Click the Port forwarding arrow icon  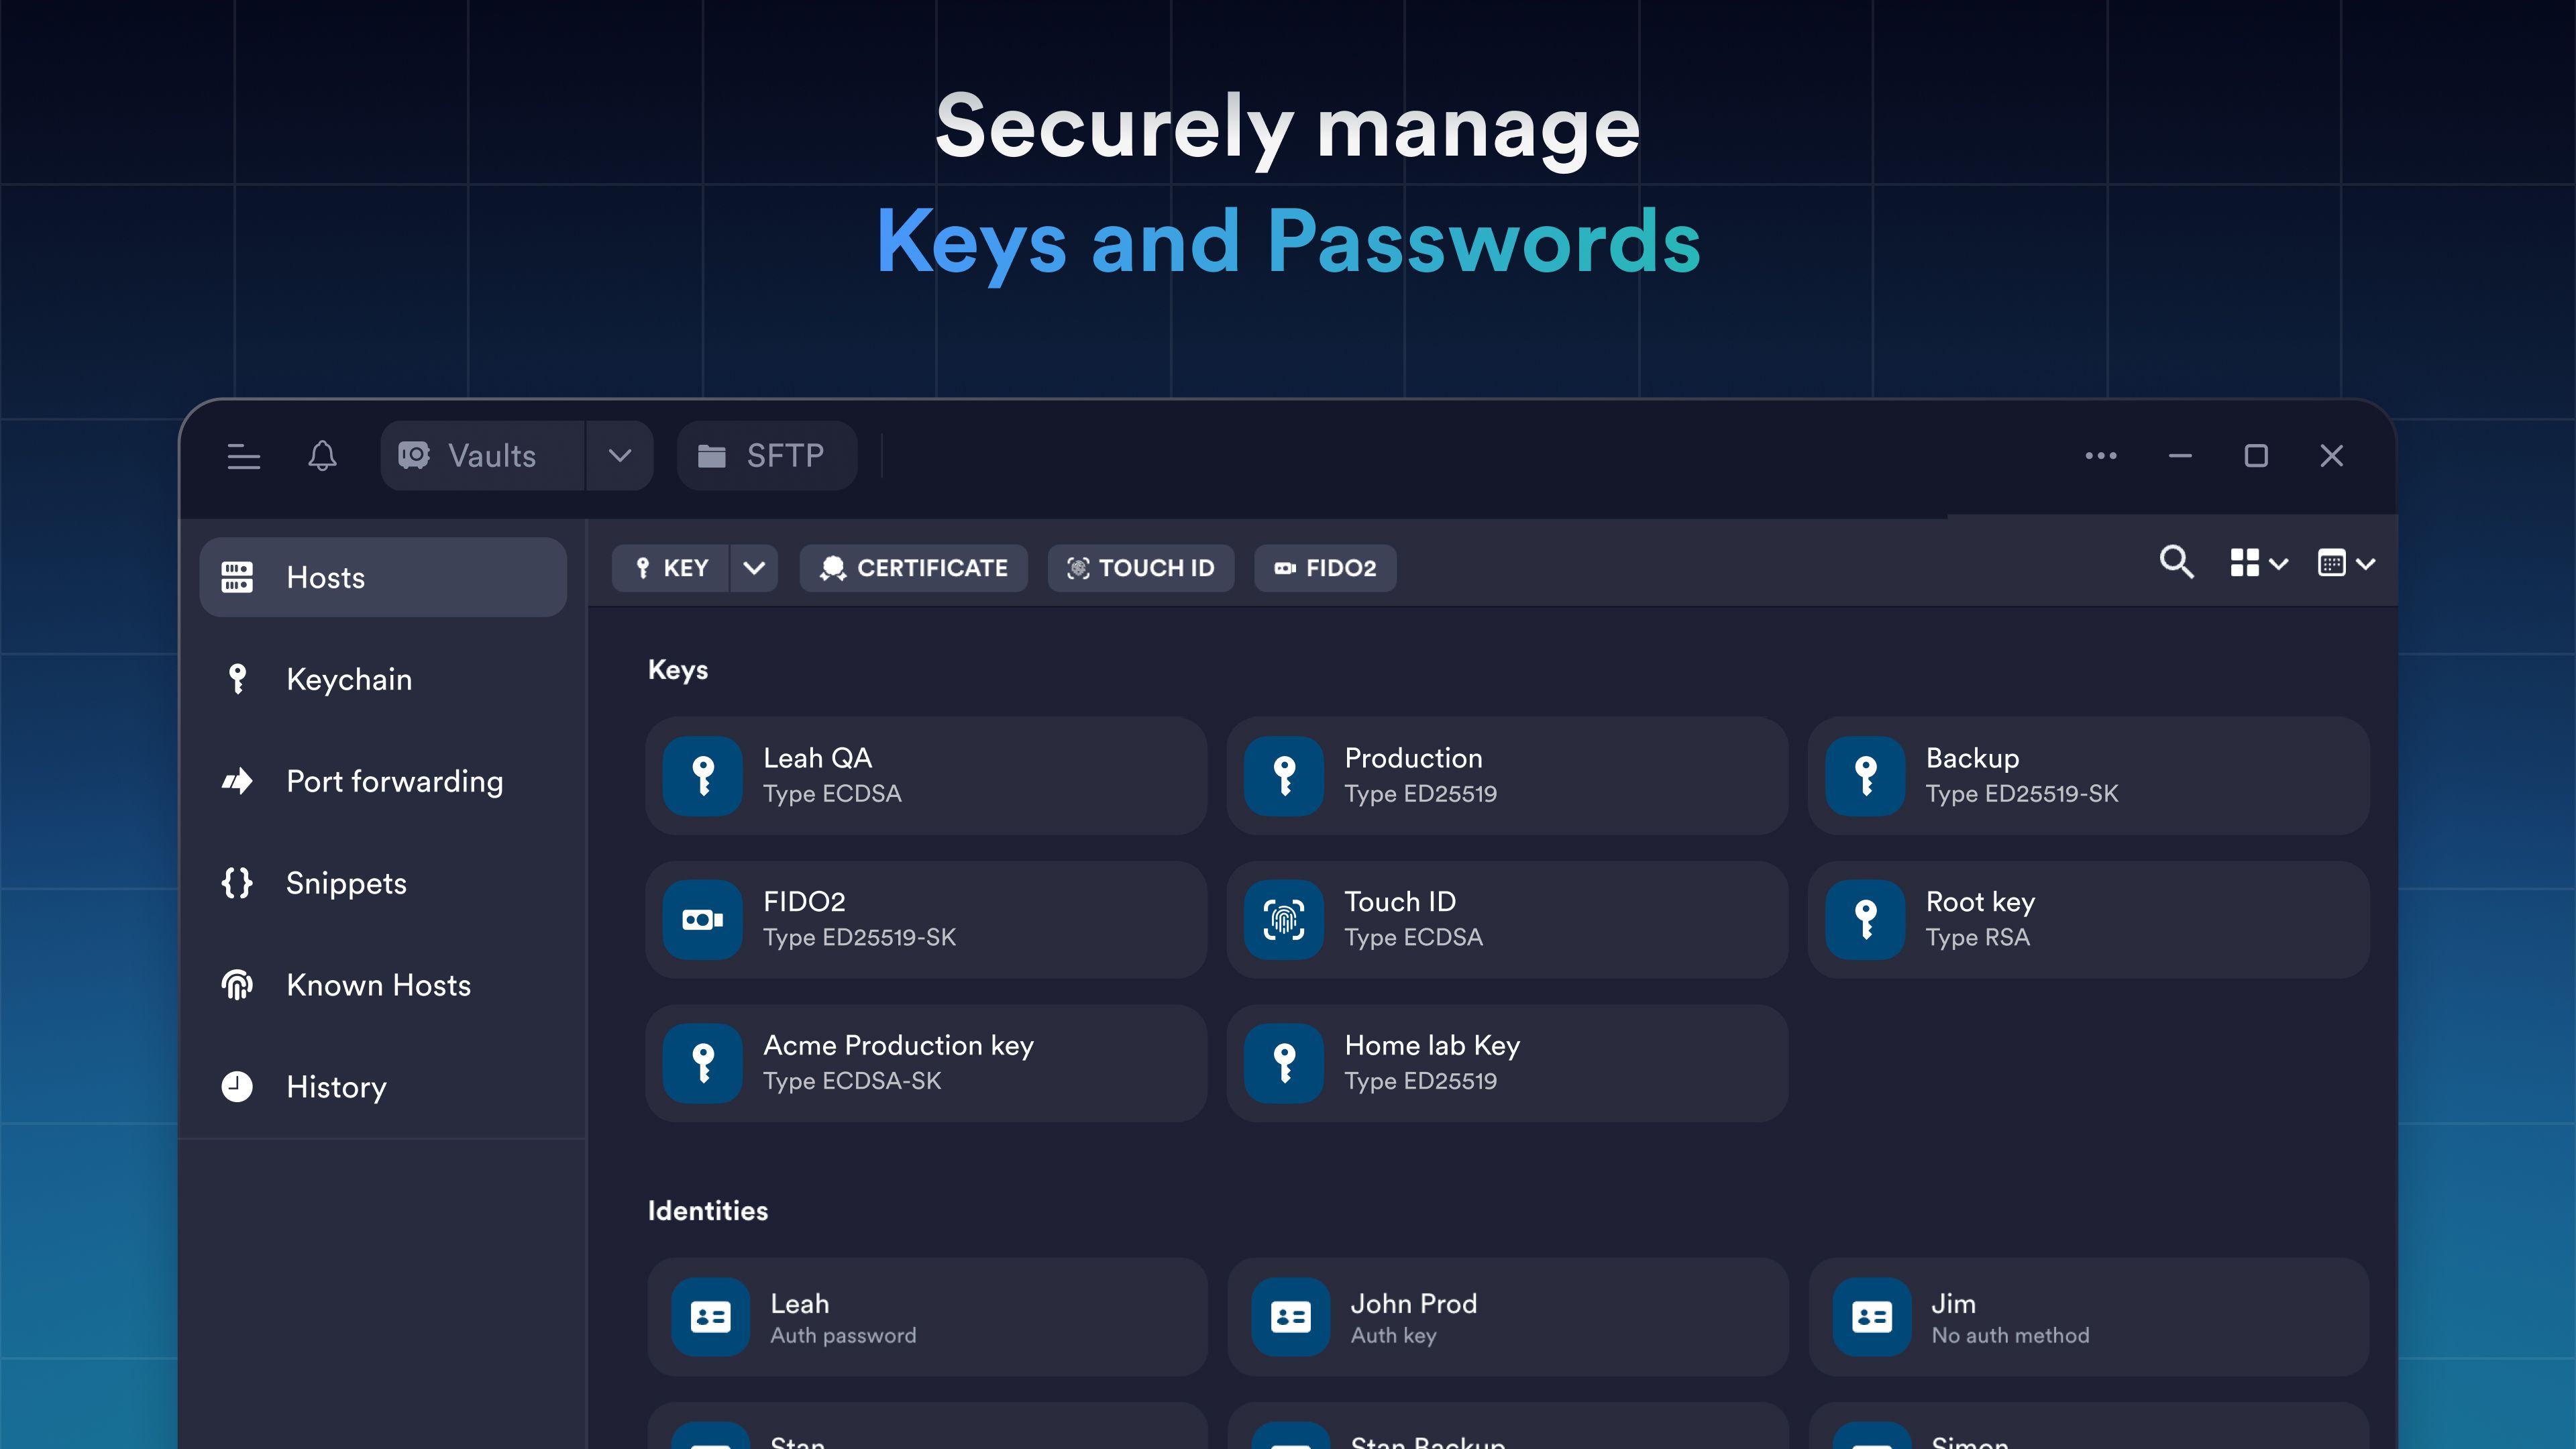(238, 781)
